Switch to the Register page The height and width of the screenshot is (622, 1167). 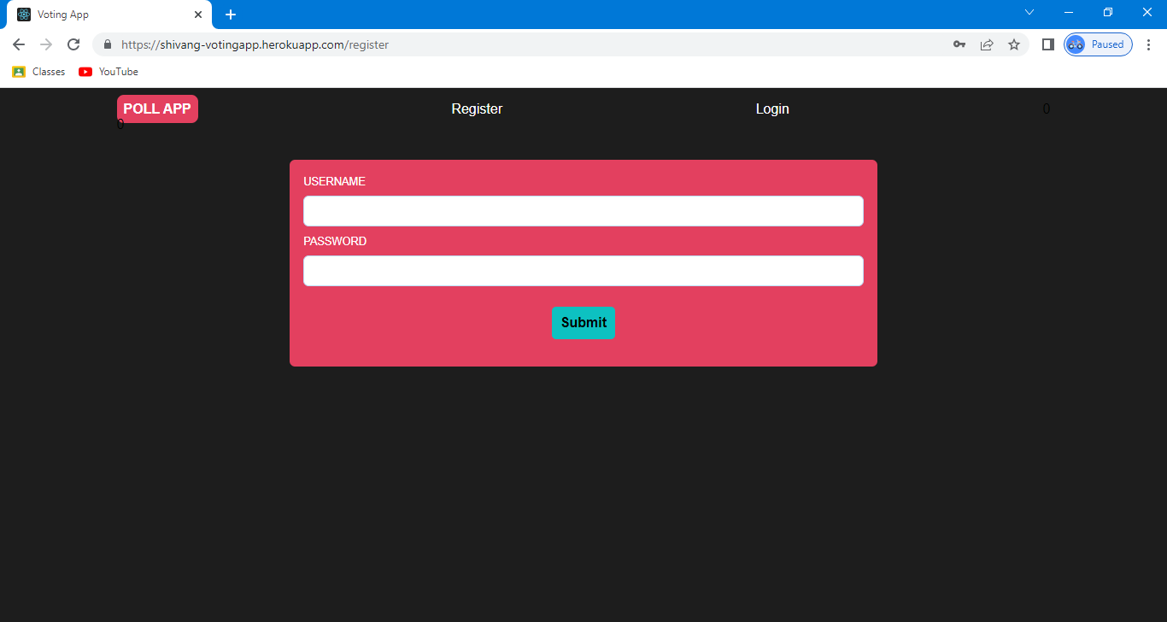477,109
